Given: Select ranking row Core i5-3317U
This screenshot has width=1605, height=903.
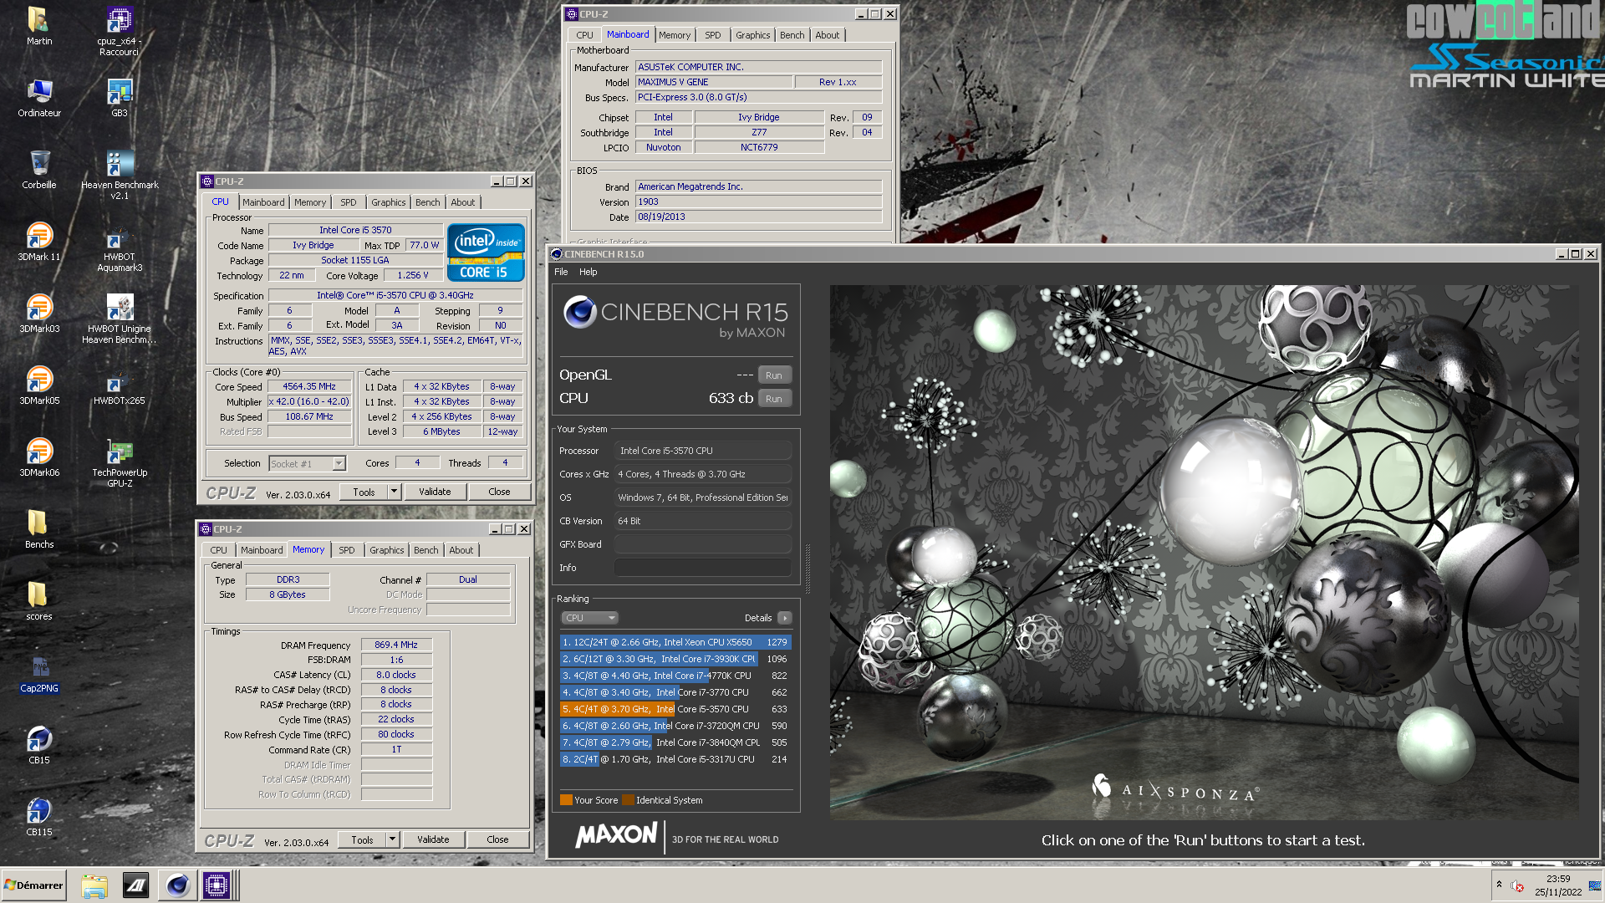Looking at the screenshot, I should pyautogui.click(x=675, y=759).
